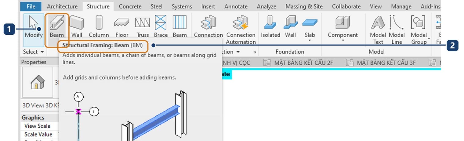Expand the Select panel dropdown
464x141 pixels.
(34, 52)
